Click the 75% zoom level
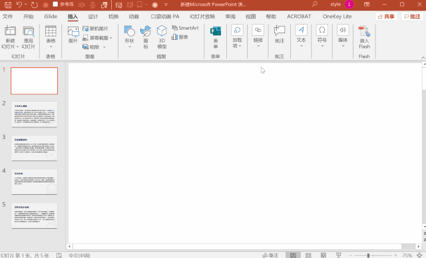Screen dimensions: 426x258 click(x=407, y=255)
